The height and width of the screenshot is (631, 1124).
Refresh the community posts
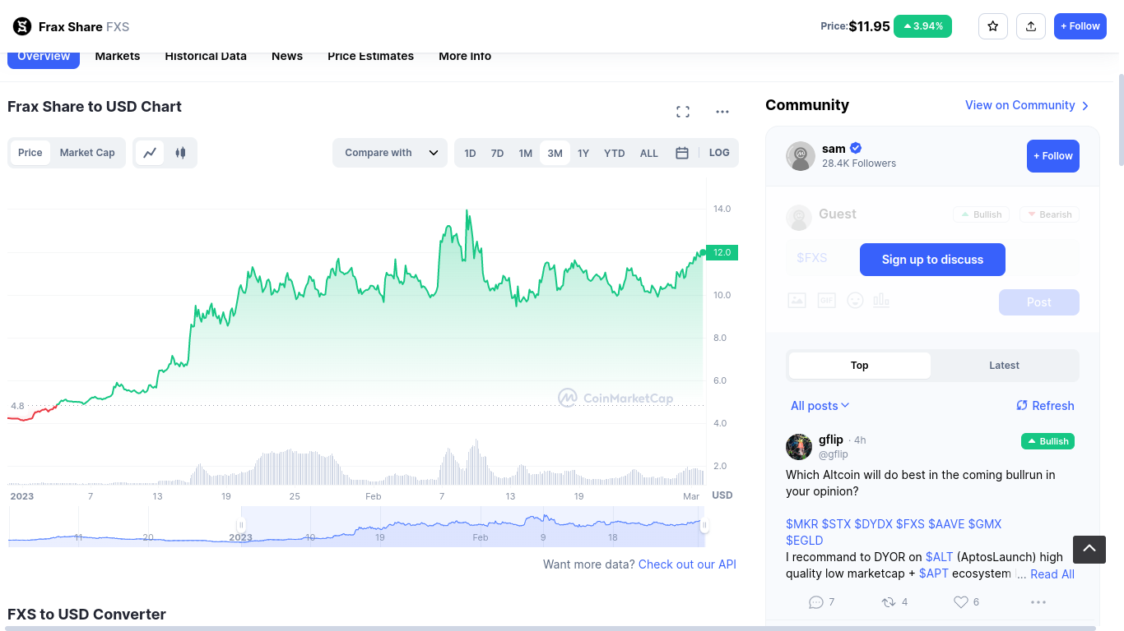click(x=1045, y=406)
